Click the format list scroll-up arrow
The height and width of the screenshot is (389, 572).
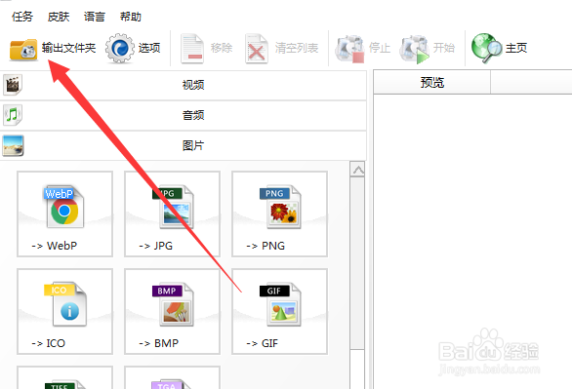(357, 170)
